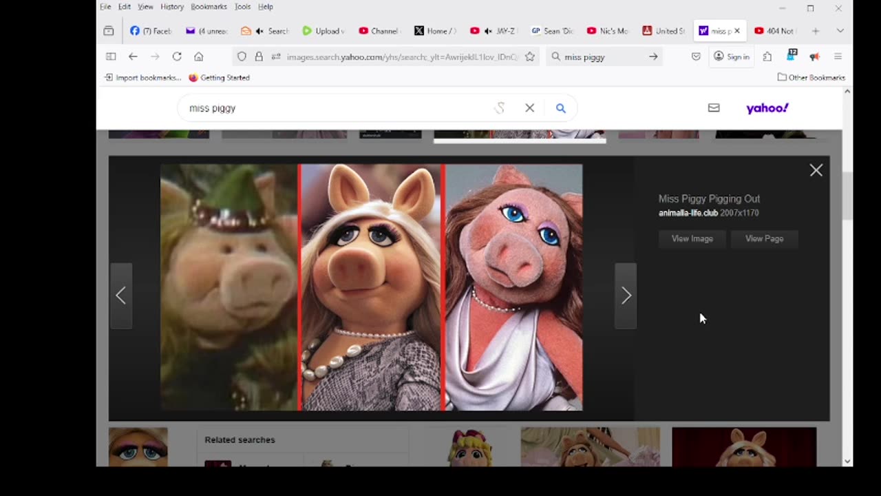Go to the Yahoo logo home

coord(767,108)
